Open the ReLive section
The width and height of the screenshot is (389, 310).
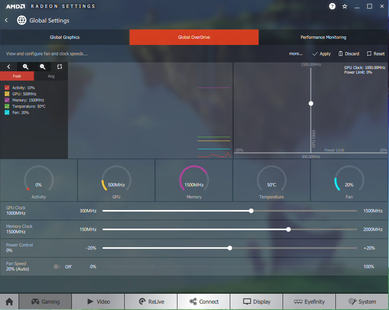(151, 301)
